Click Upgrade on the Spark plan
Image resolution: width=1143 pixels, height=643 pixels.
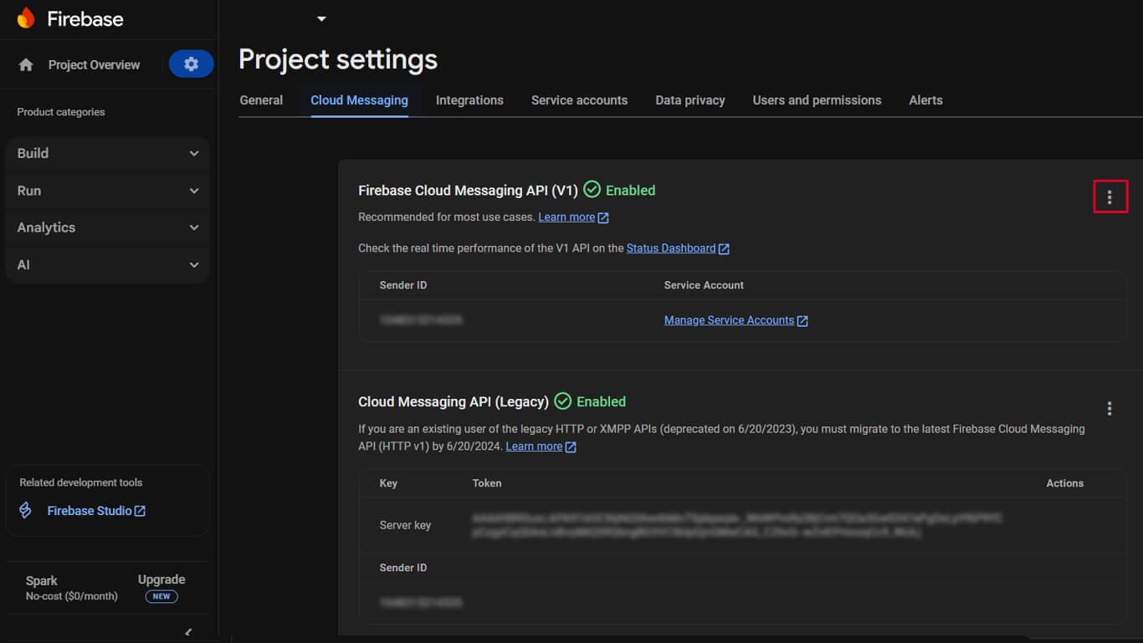click(161, 579)
